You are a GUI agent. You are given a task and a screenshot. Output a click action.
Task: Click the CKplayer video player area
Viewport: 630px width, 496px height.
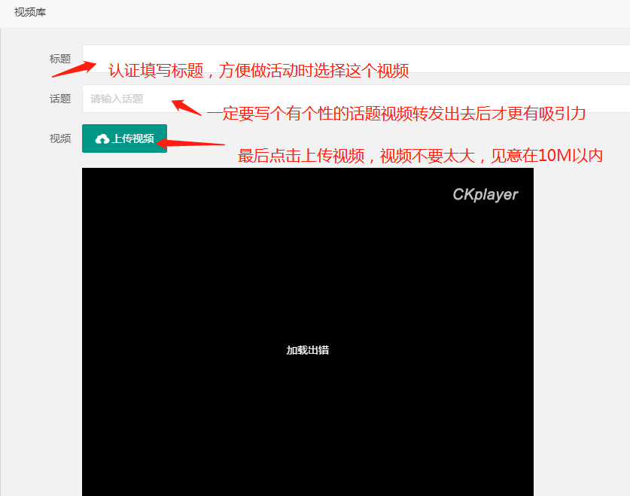(x=308, y=332)
